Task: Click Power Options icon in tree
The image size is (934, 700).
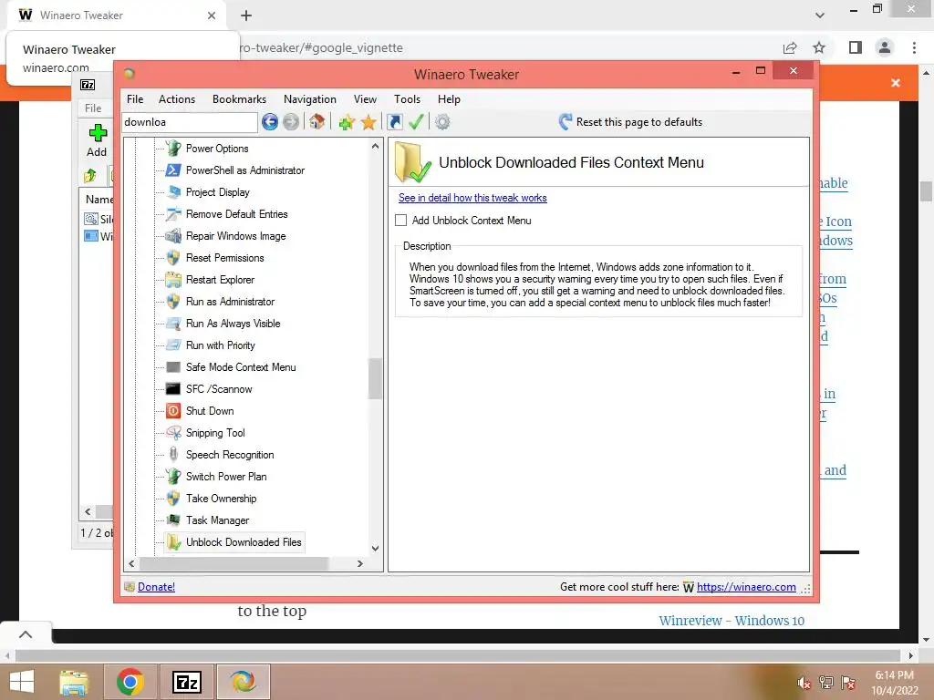Action: (x=173, y=149)
